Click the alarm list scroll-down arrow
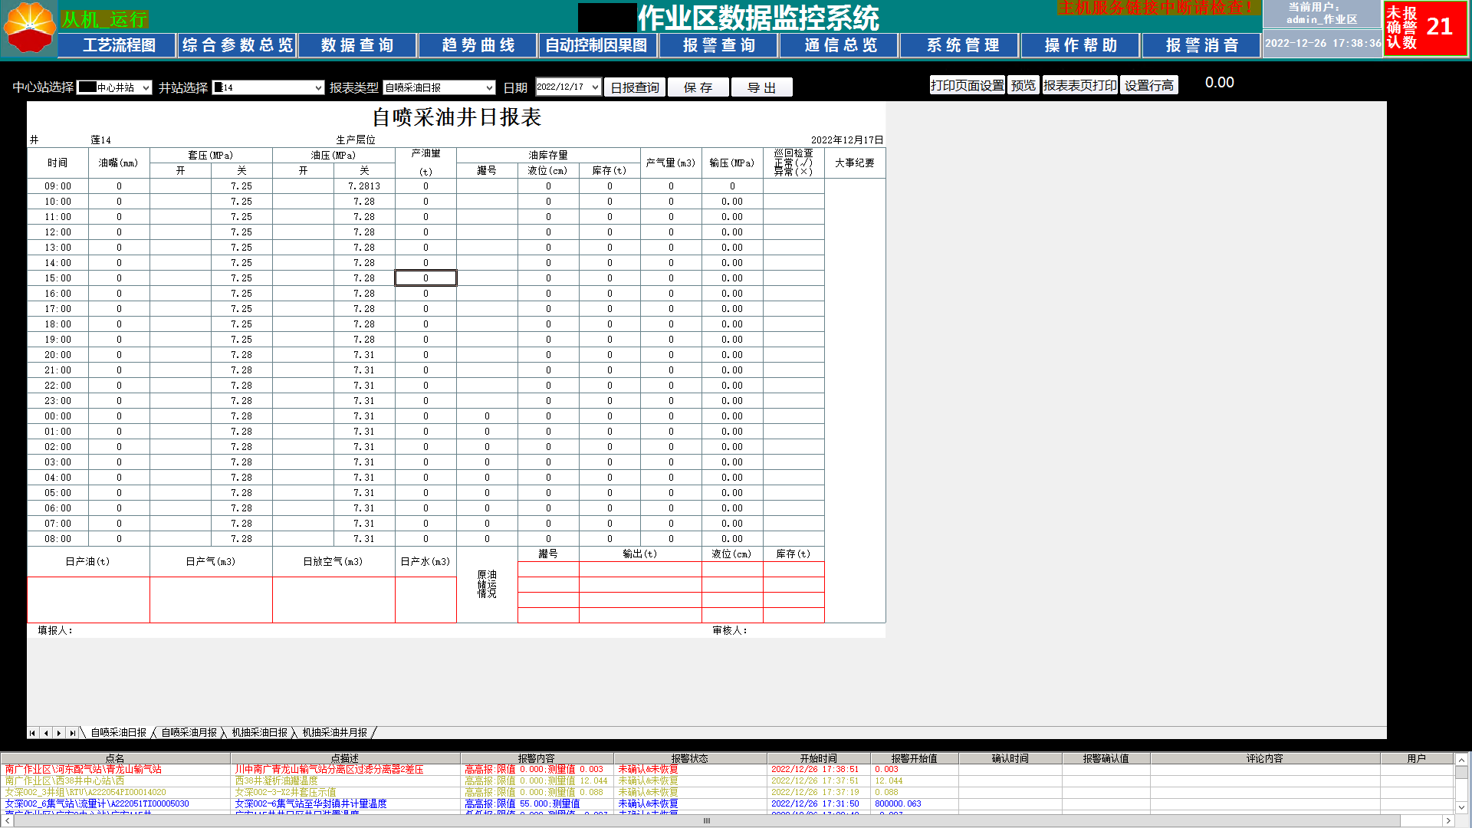 coord(1462,807)
